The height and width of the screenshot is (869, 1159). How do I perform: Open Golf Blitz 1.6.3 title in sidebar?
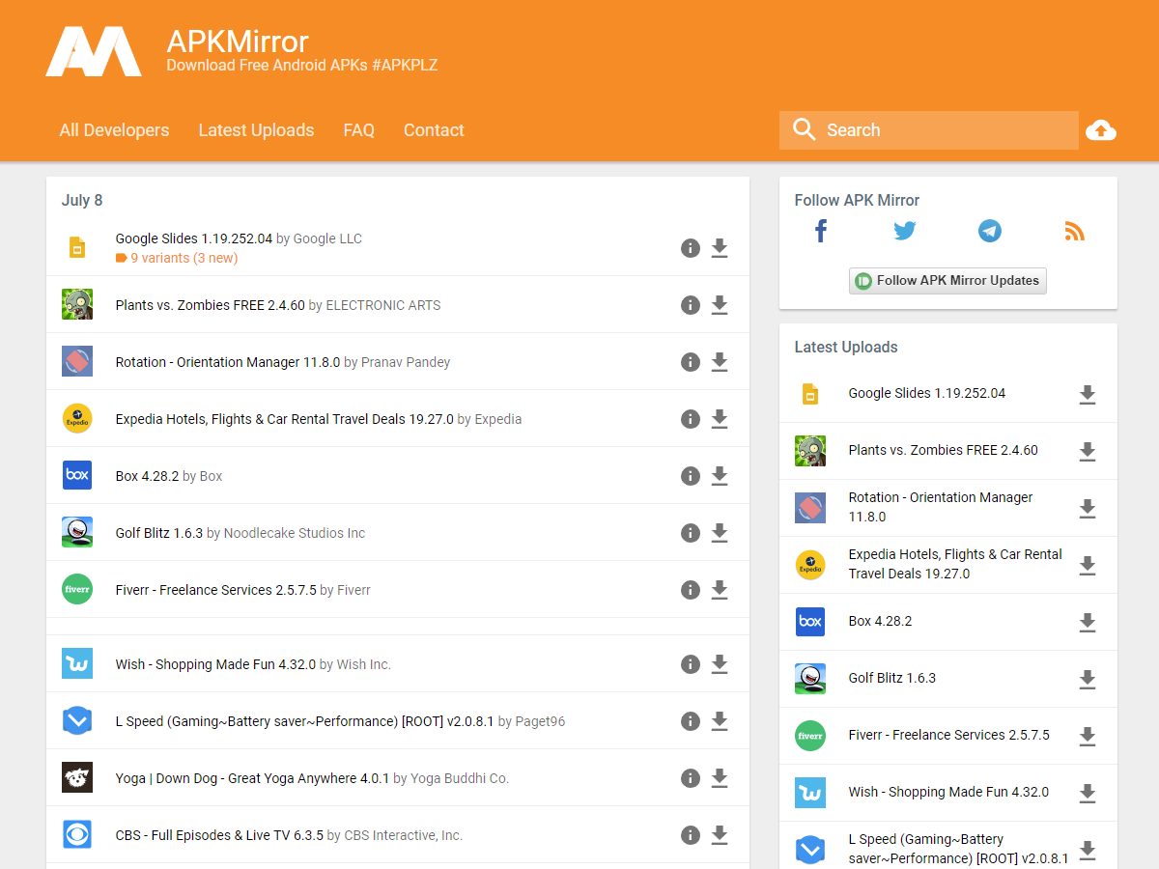pos(892,678)
